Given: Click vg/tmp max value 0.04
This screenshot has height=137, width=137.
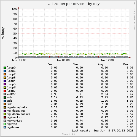Looking at the screenshot, I should [x=130, y=124].
